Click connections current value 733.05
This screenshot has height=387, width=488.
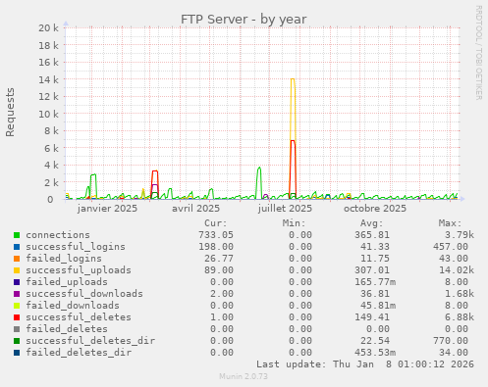click(x=216, y=235)
